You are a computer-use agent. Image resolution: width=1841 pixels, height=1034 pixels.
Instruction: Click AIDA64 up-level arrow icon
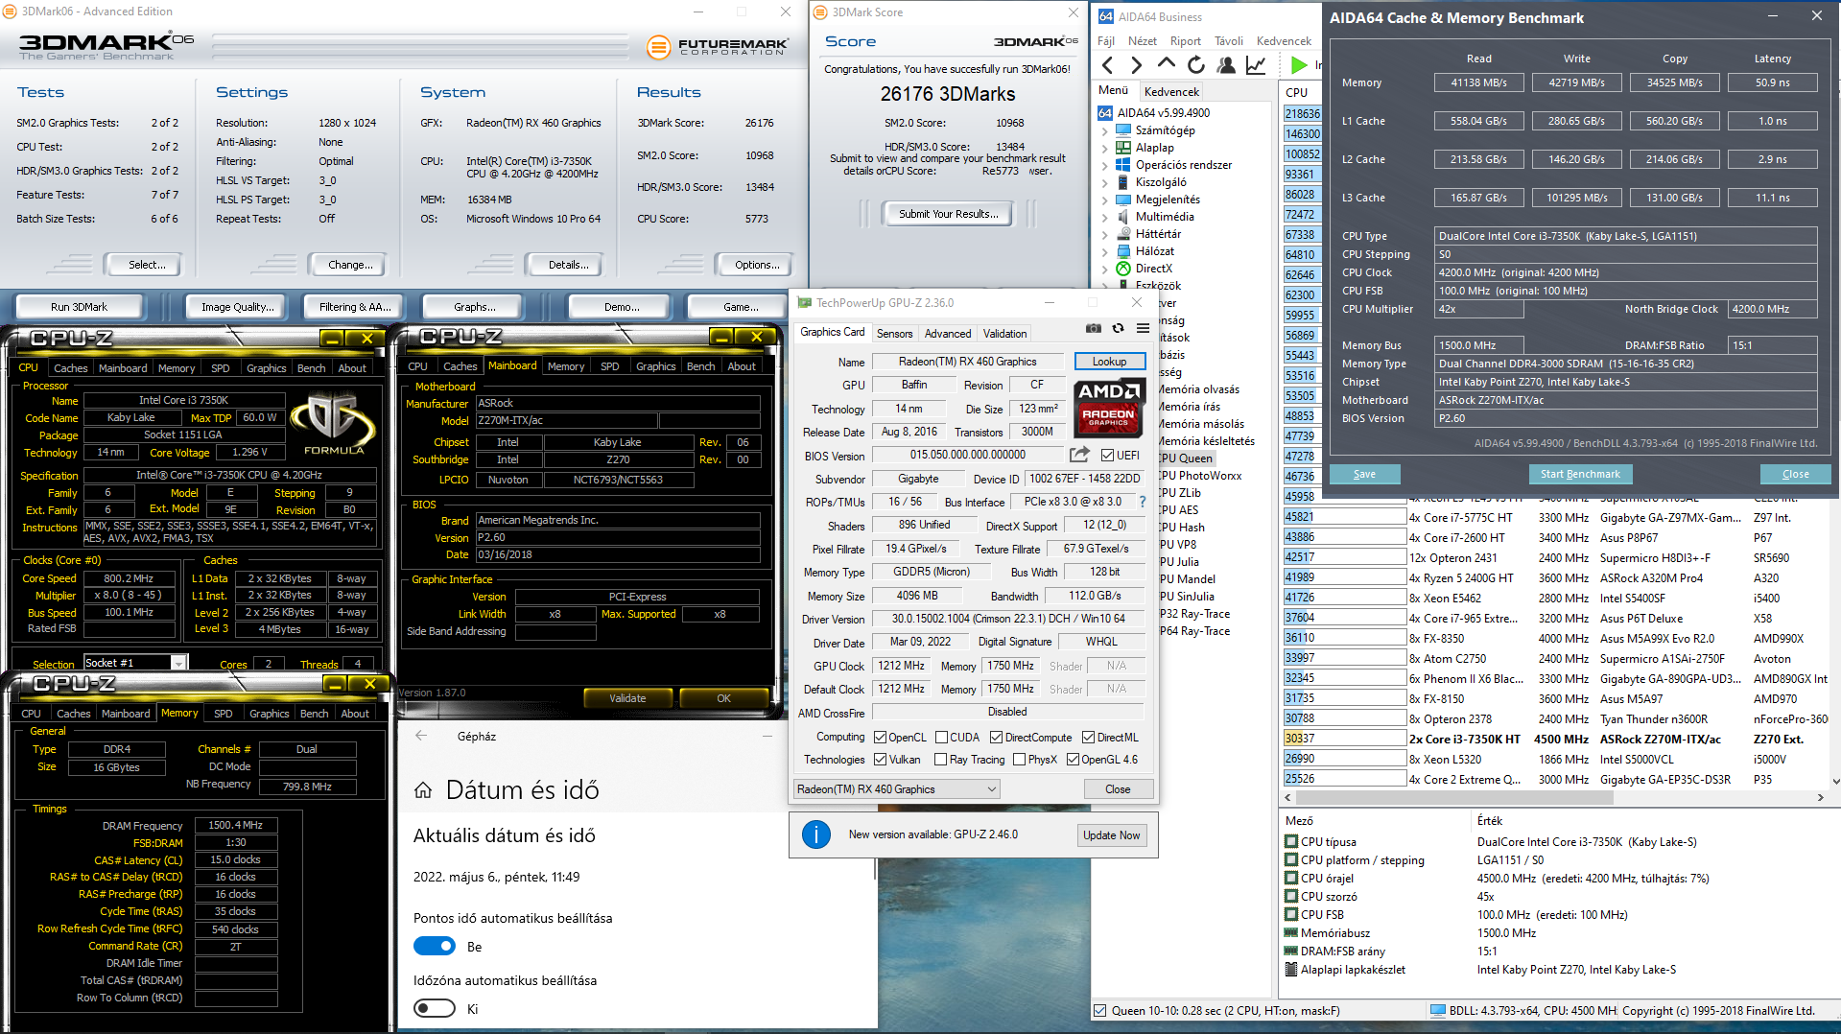(x=1167, y=64)
